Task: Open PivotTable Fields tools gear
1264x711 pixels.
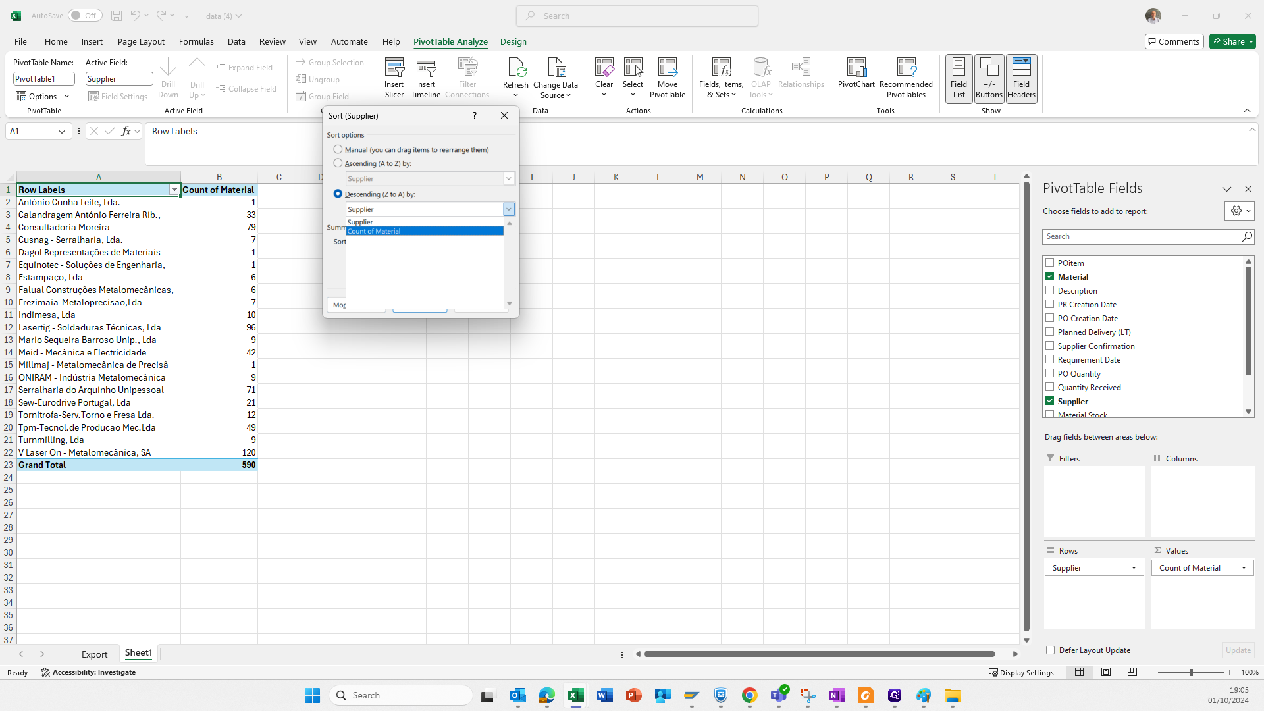Action: [x=1240, y=211]
